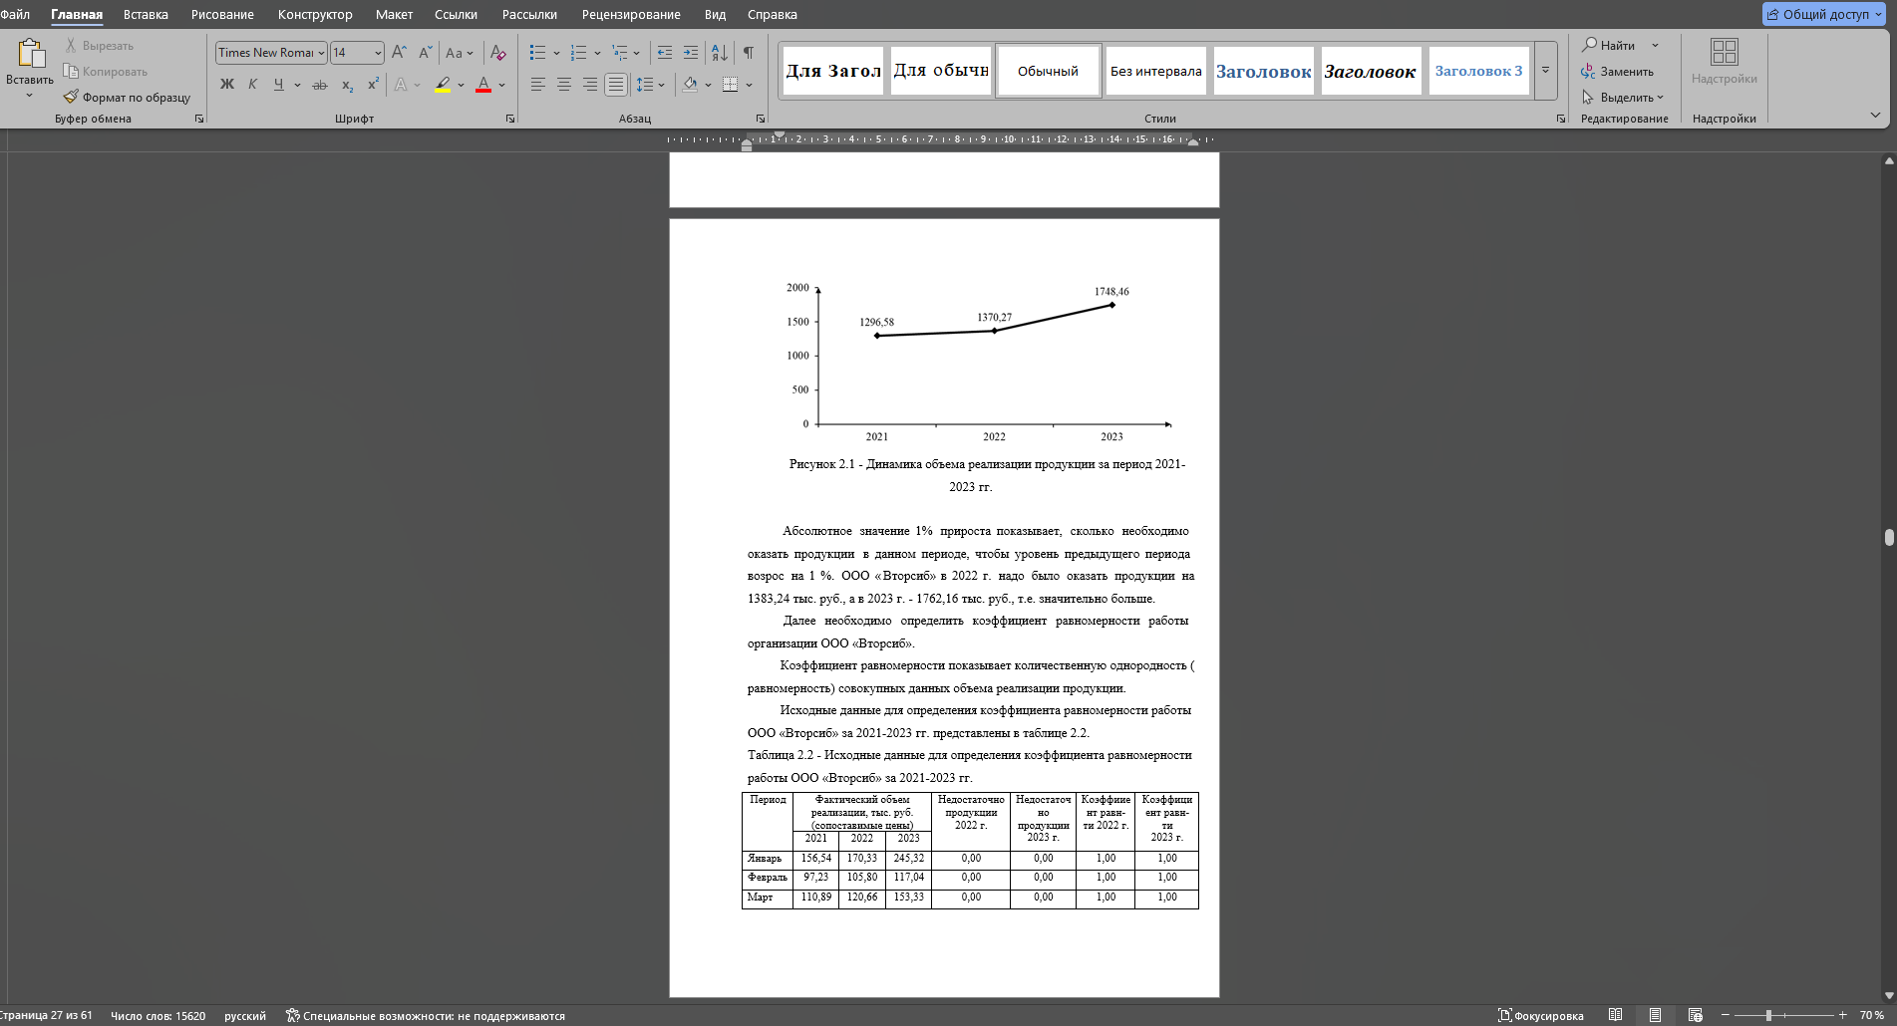This screenshot has width=1897, height=1026.
Task: Increase paragraph indent
Action: (690, 53)
